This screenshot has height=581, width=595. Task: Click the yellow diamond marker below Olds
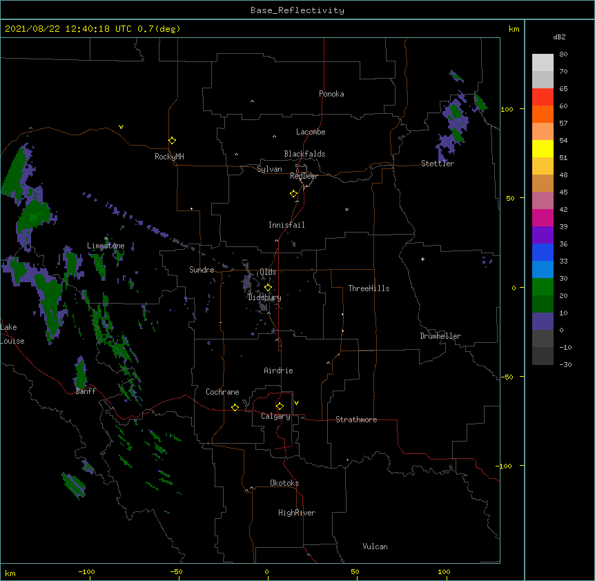pos(268,288)
